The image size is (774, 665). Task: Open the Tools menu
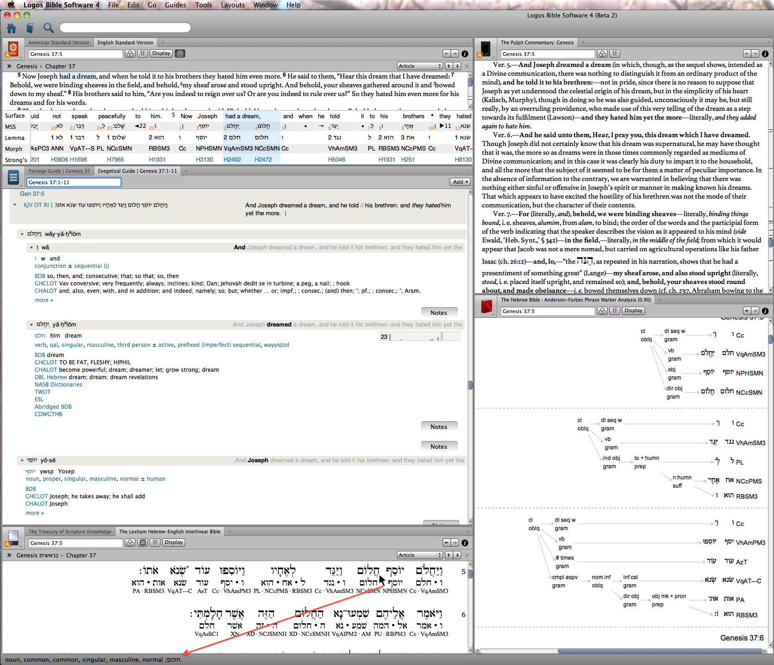[203, 5]
